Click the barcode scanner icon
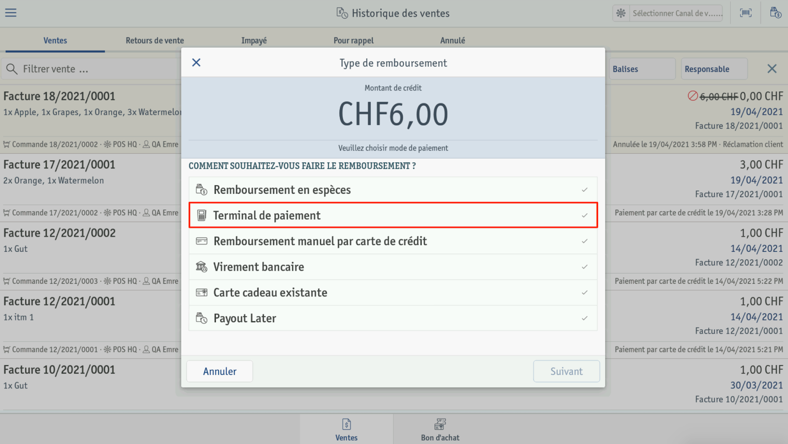The image size is (788, 444). coord(746,13)
